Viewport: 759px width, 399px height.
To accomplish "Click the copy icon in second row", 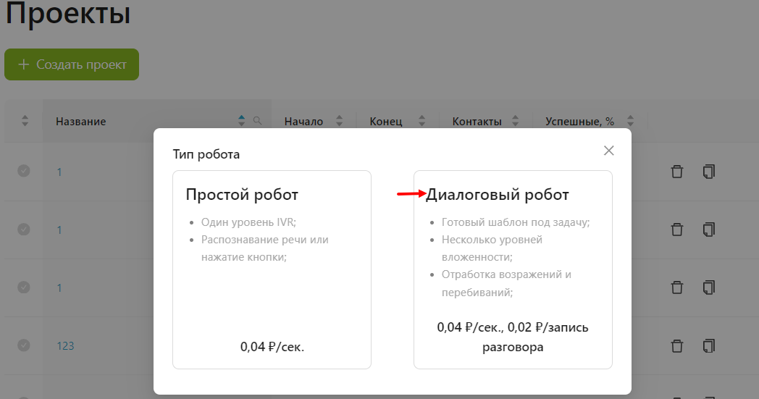I will 709,230.
